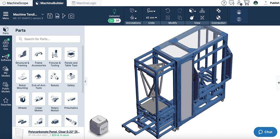
Task: Open the main Menu hamburger
Action: [x=6, y=16]
